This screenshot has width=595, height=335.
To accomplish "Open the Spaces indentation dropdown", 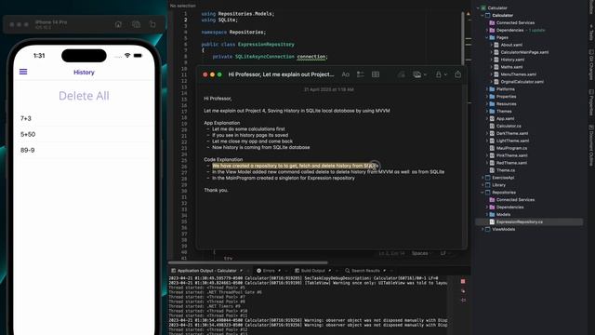I will point(421,253).
